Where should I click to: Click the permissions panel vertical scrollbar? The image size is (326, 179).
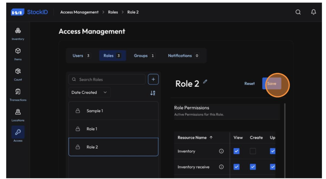[x=285, y=141]
